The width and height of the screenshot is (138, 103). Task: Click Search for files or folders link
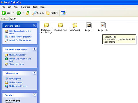(20, 40)
